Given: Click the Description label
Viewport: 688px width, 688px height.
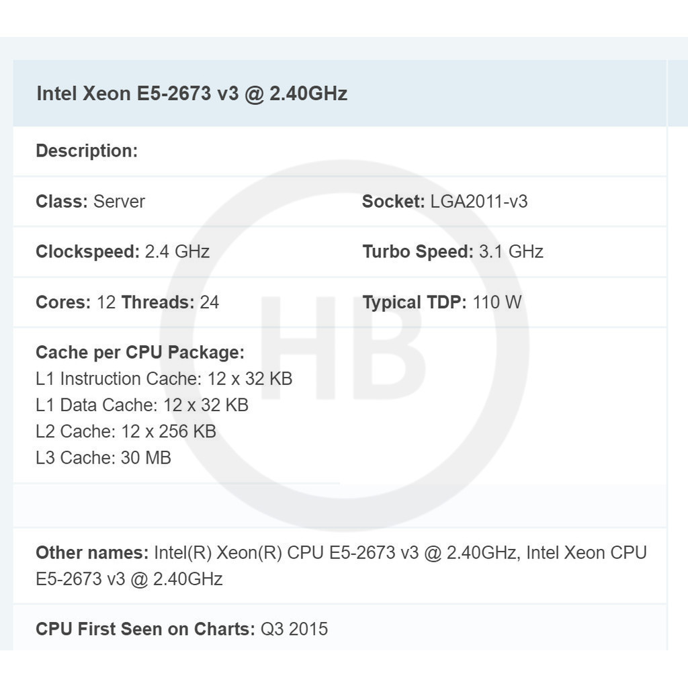Looking at the screenshot, I should (x=87, y=151).
